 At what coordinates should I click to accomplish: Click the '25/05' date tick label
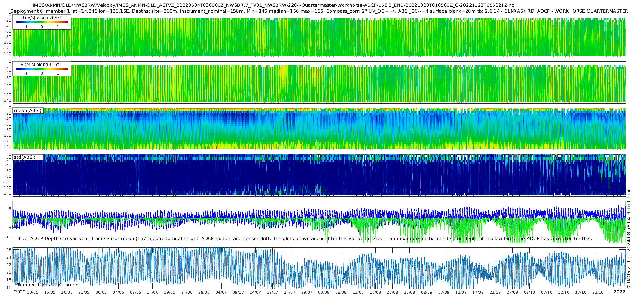click(84, 292)
